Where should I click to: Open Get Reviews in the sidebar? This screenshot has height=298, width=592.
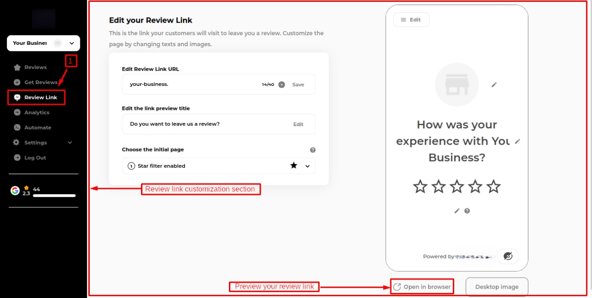(x=41, y=82)
